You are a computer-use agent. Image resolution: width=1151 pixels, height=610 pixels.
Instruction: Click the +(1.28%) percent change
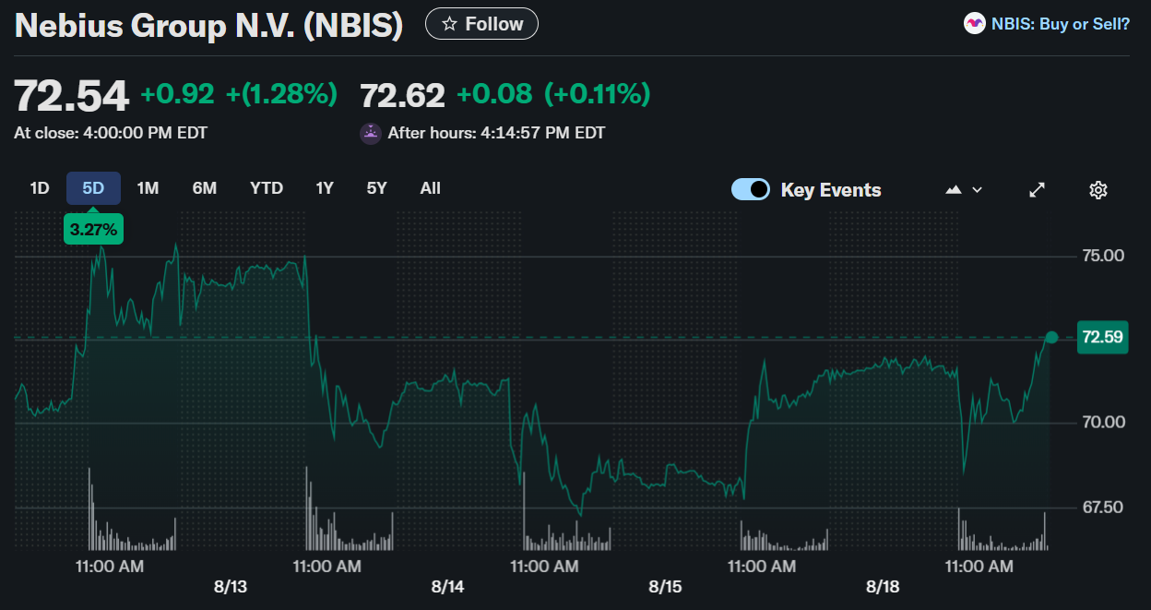(x=282, y=94)
